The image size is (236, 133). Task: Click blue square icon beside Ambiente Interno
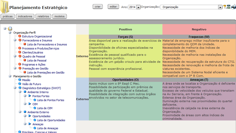tap(25, 92)
